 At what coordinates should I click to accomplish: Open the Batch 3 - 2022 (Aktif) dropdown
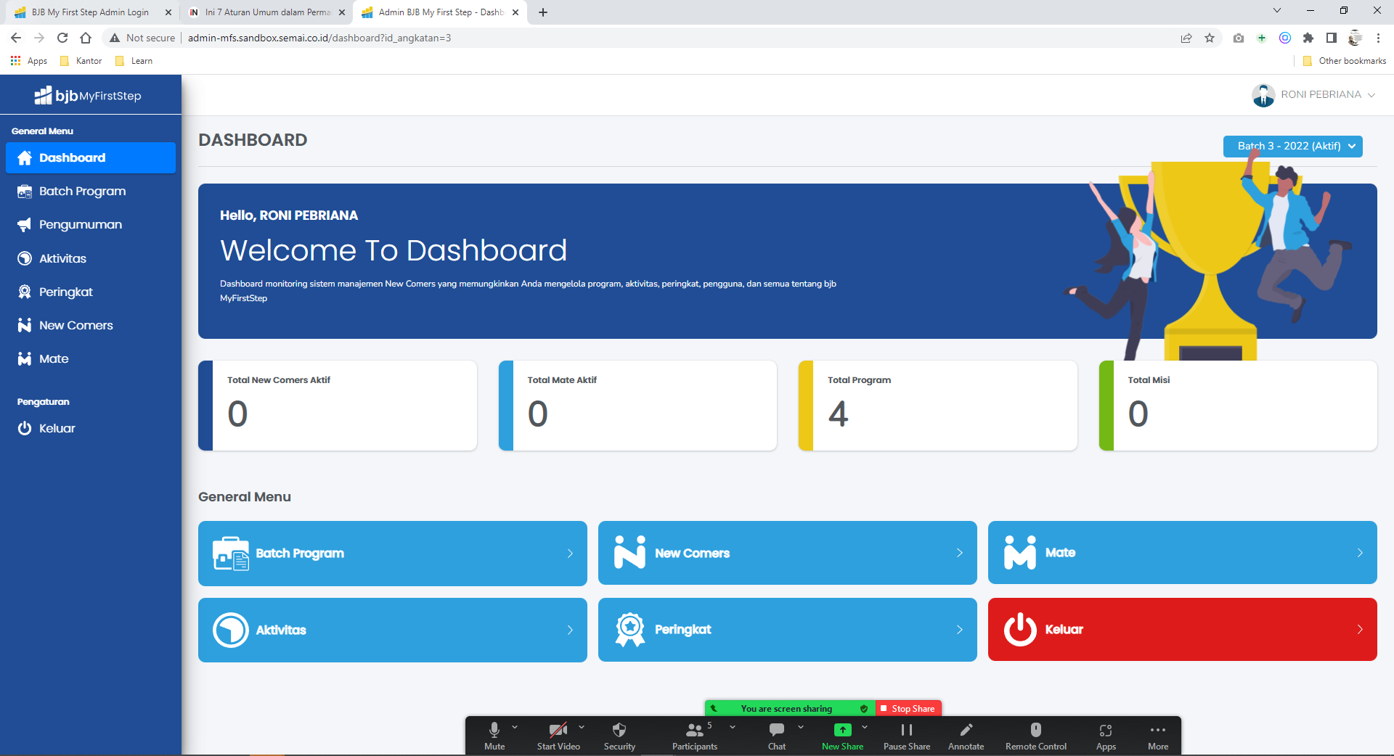click(x=1292, y=146)
